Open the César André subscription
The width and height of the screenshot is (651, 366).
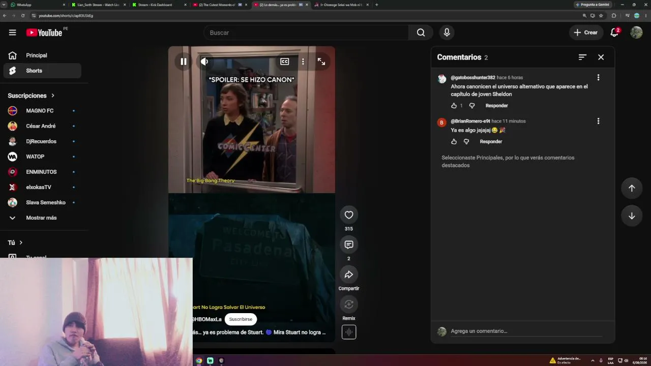[42, 126]
